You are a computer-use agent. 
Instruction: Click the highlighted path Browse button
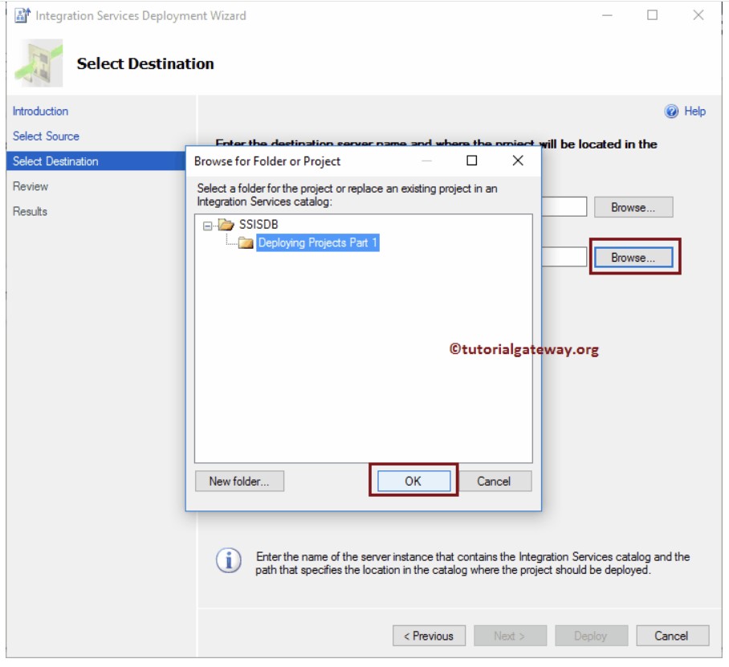[633, 258]
